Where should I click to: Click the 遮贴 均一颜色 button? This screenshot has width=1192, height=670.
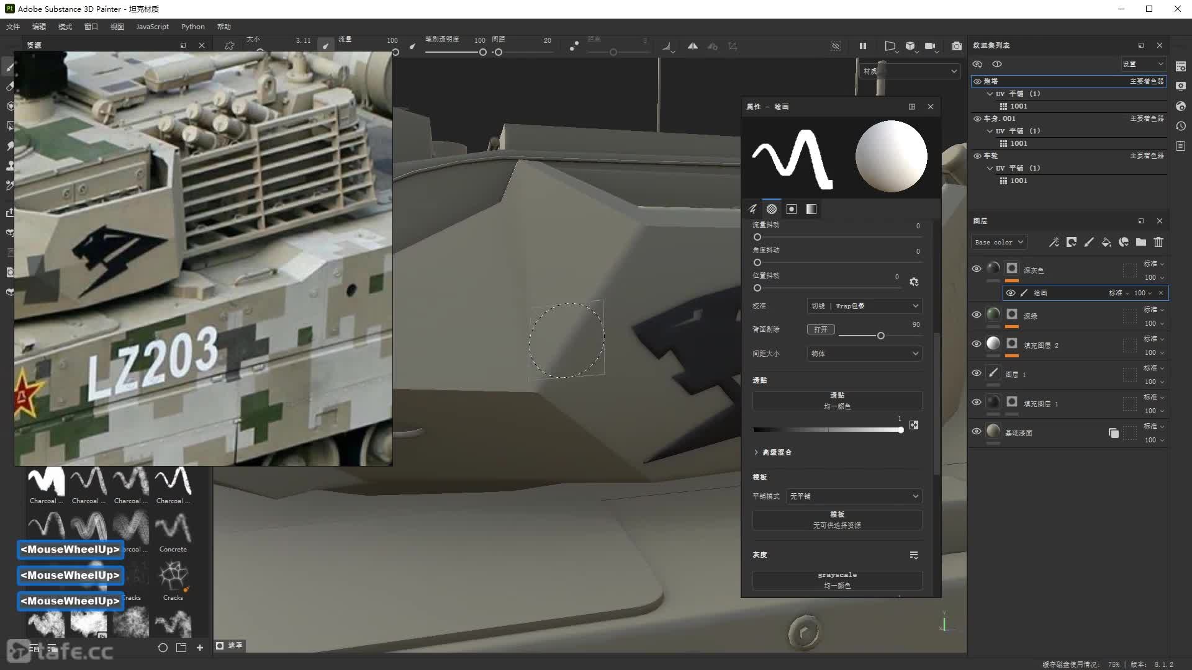point(837,401)
